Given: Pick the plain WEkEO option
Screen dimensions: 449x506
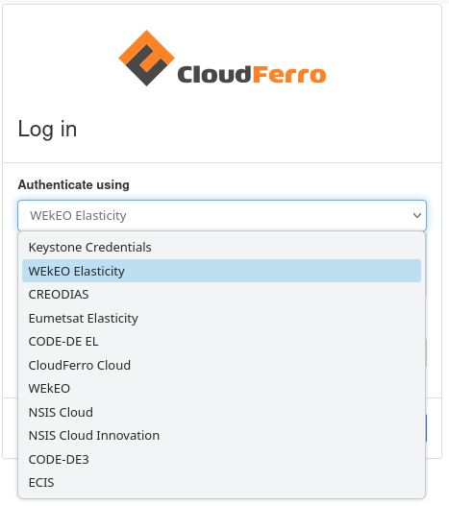Looking at the screenshot, I should click(x=221, y=389).
